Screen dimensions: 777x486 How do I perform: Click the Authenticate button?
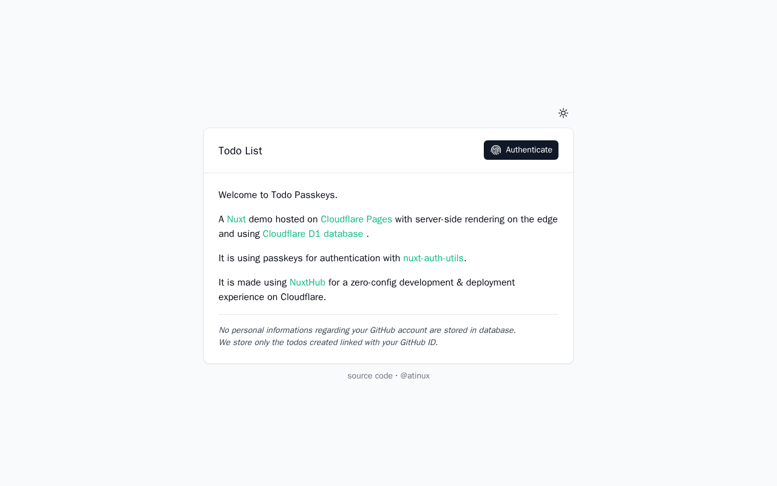coord(521,150)
